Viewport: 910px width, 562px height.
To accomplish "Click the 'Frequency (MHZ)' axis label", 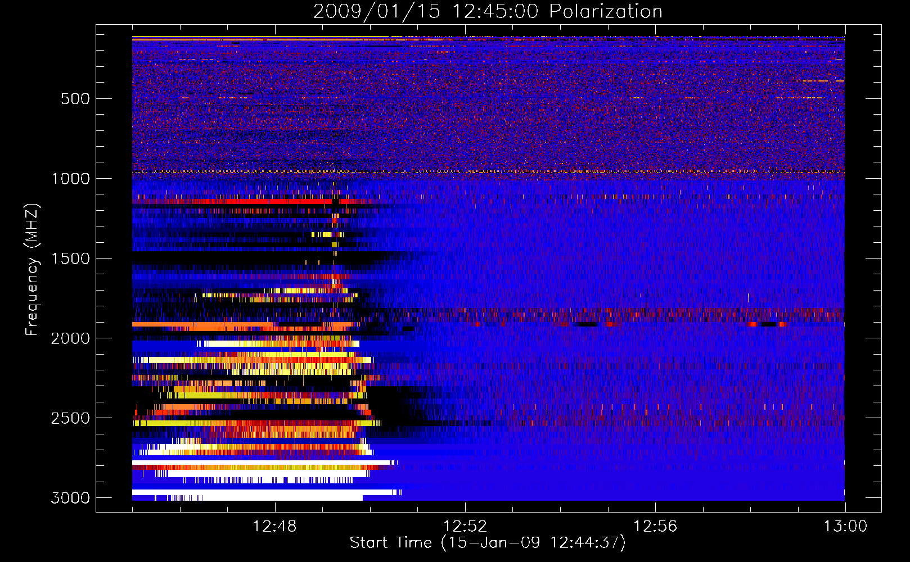I will [x=32, y=270].
